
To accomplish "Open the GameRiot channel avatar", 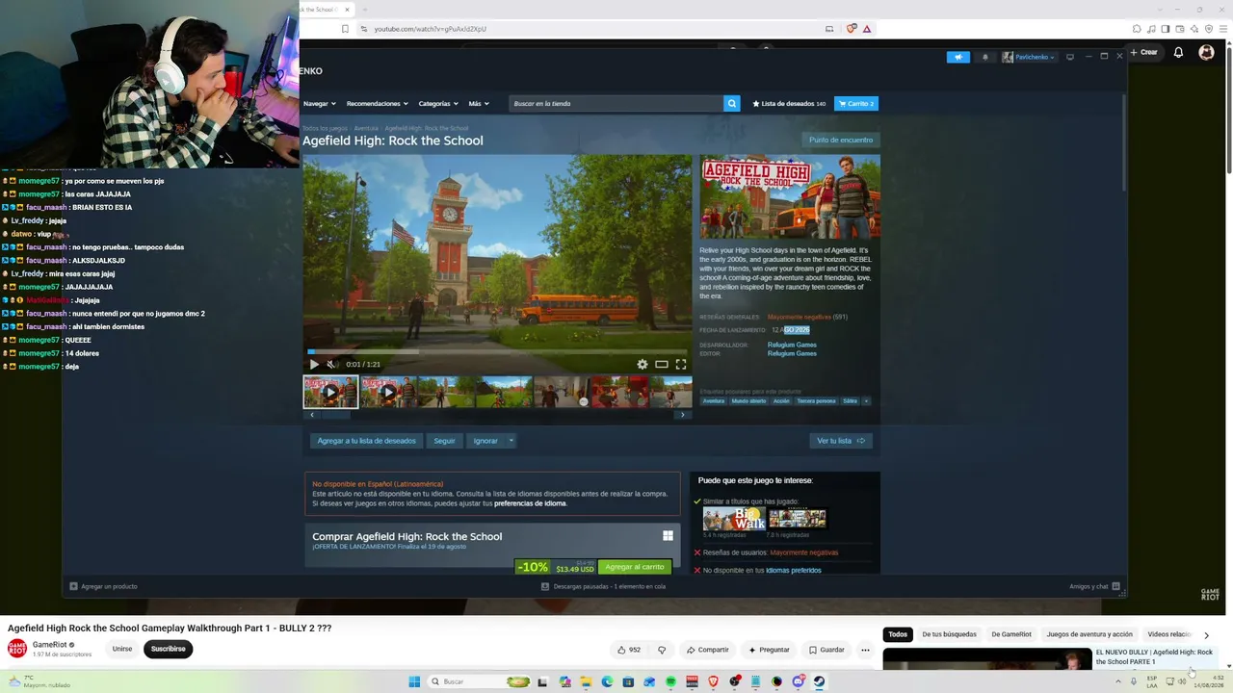I will tap(17, 649).
